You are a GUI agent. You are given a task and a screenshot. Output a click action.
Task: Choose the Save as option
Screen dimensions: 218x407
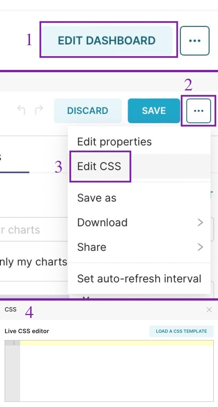[x=97, y=198]
